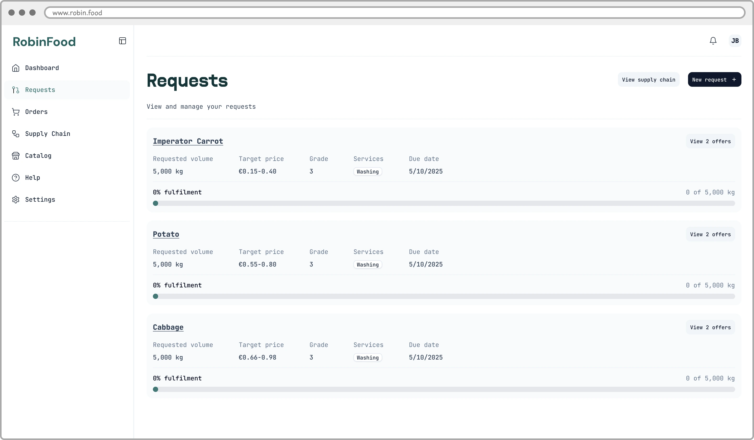Click the Imperator Carrot fulfilment progress bar

(x=444, y=203)
